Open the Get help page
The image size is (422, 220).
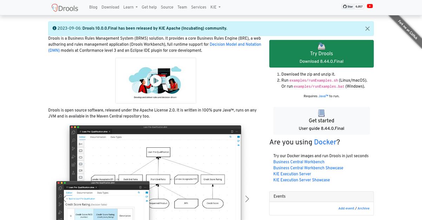149,7
